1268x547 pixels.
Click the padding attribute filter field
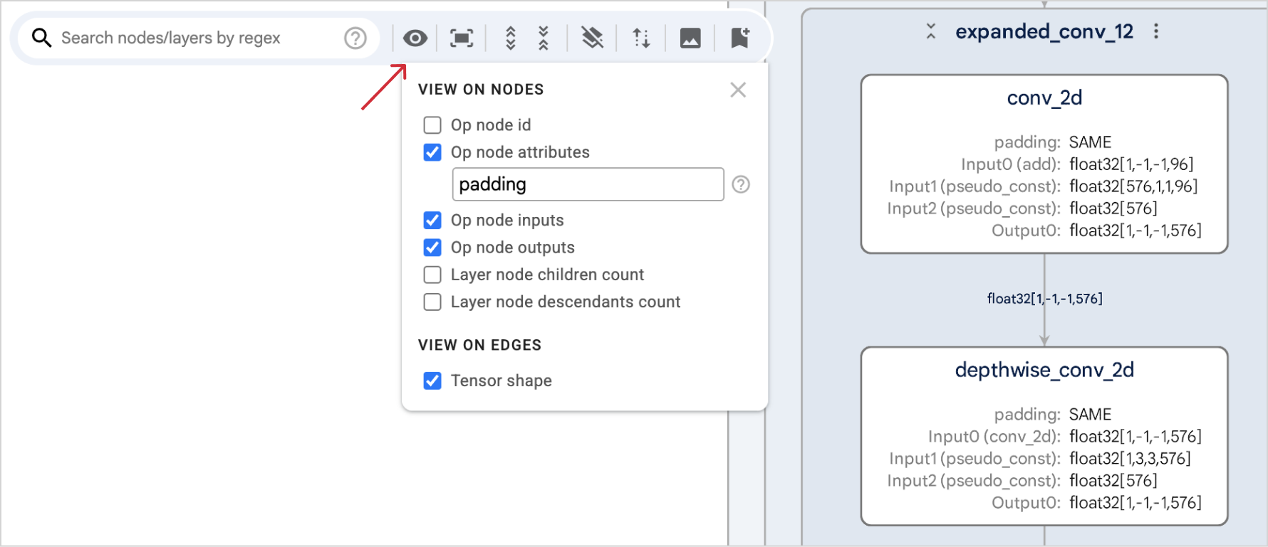point(588,184)
